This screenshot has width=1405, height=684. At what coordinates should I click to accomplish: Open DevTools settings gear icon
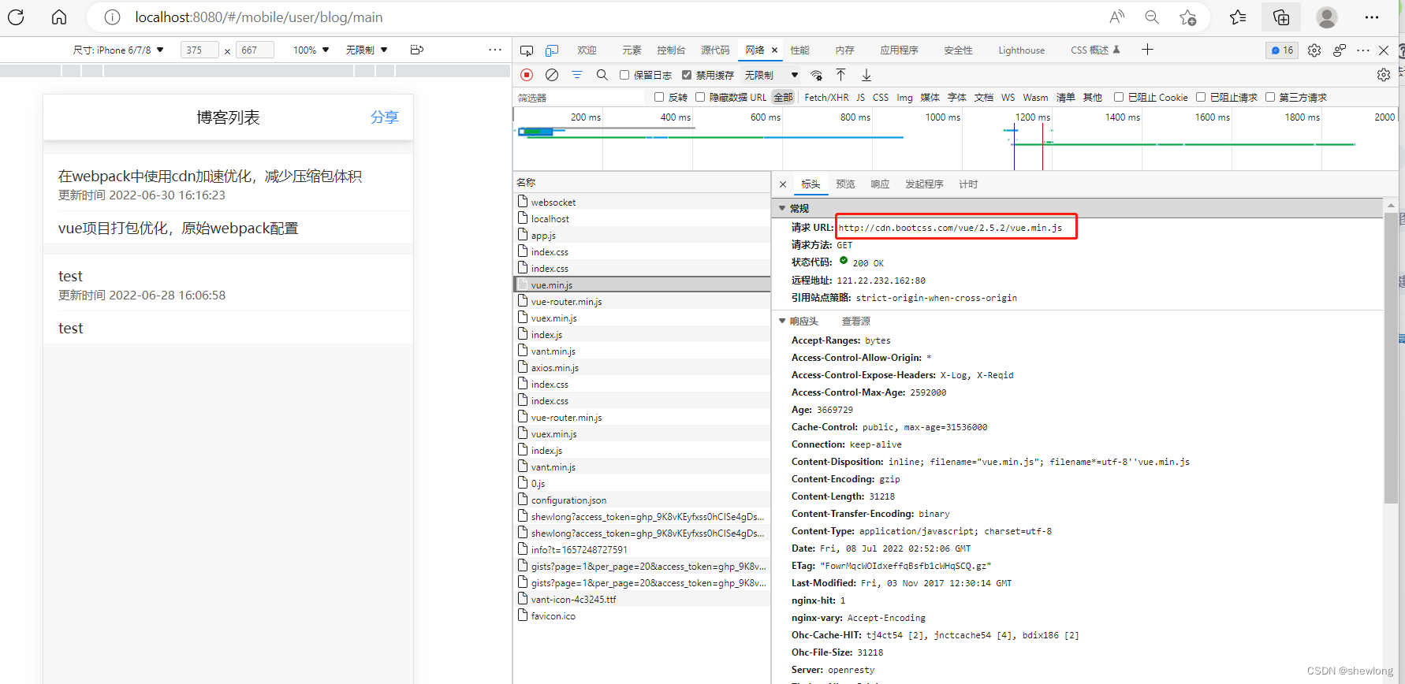coord(1314,50)
